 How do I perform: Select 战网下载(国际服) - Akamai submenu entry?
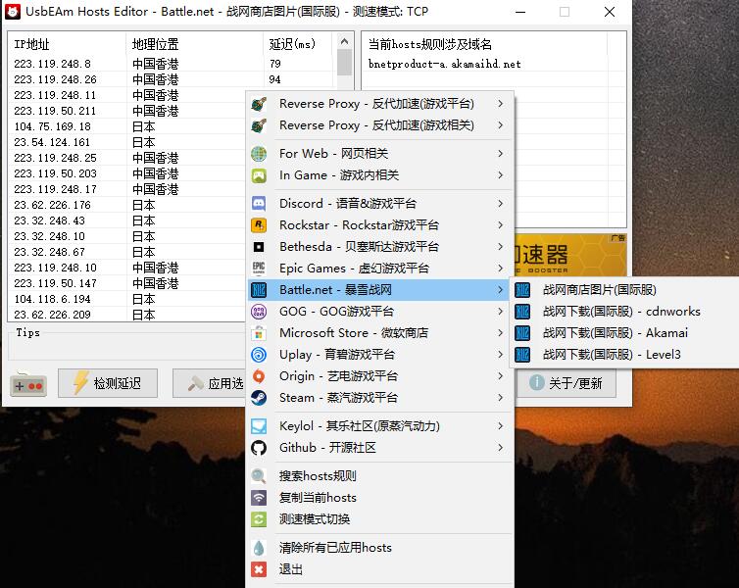coord(615,333)
